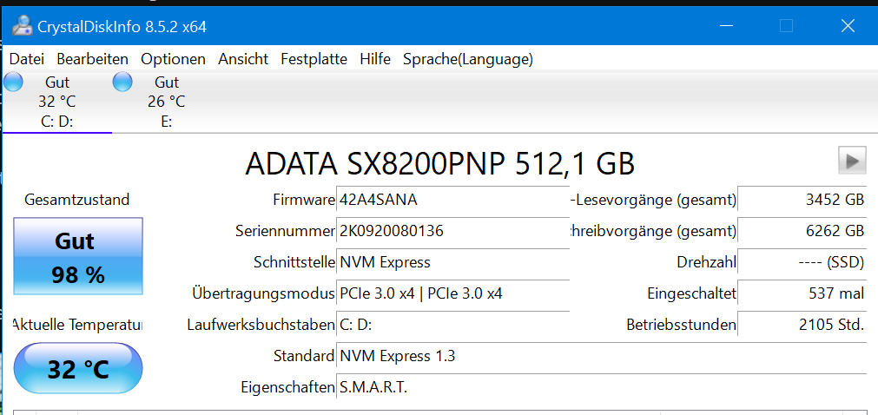This screenshot has height=415, width=878.
Task: Open the Hilfe menu
Action: (374, 59)
